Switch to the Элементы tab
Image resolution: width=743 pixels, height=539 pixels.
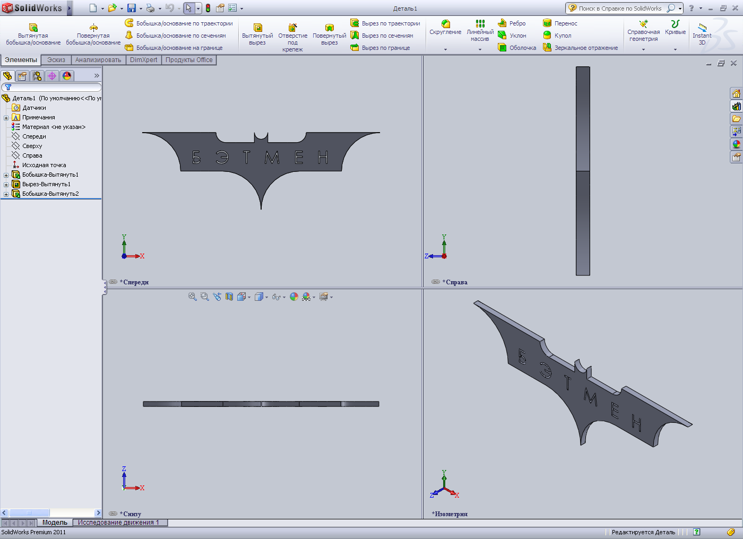point(21,60)
